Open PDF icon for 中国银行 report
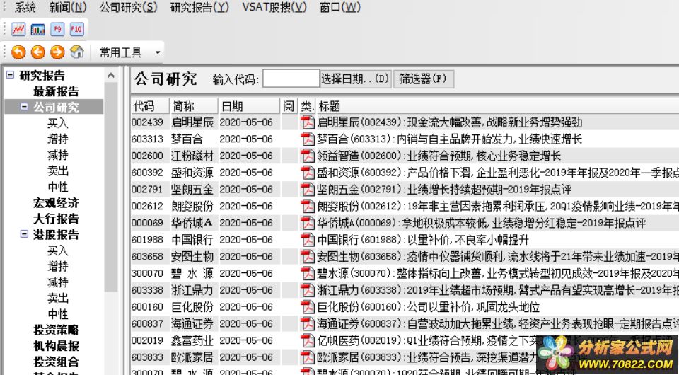This screenshot has width=679, height=375. (x=308, y=240)
